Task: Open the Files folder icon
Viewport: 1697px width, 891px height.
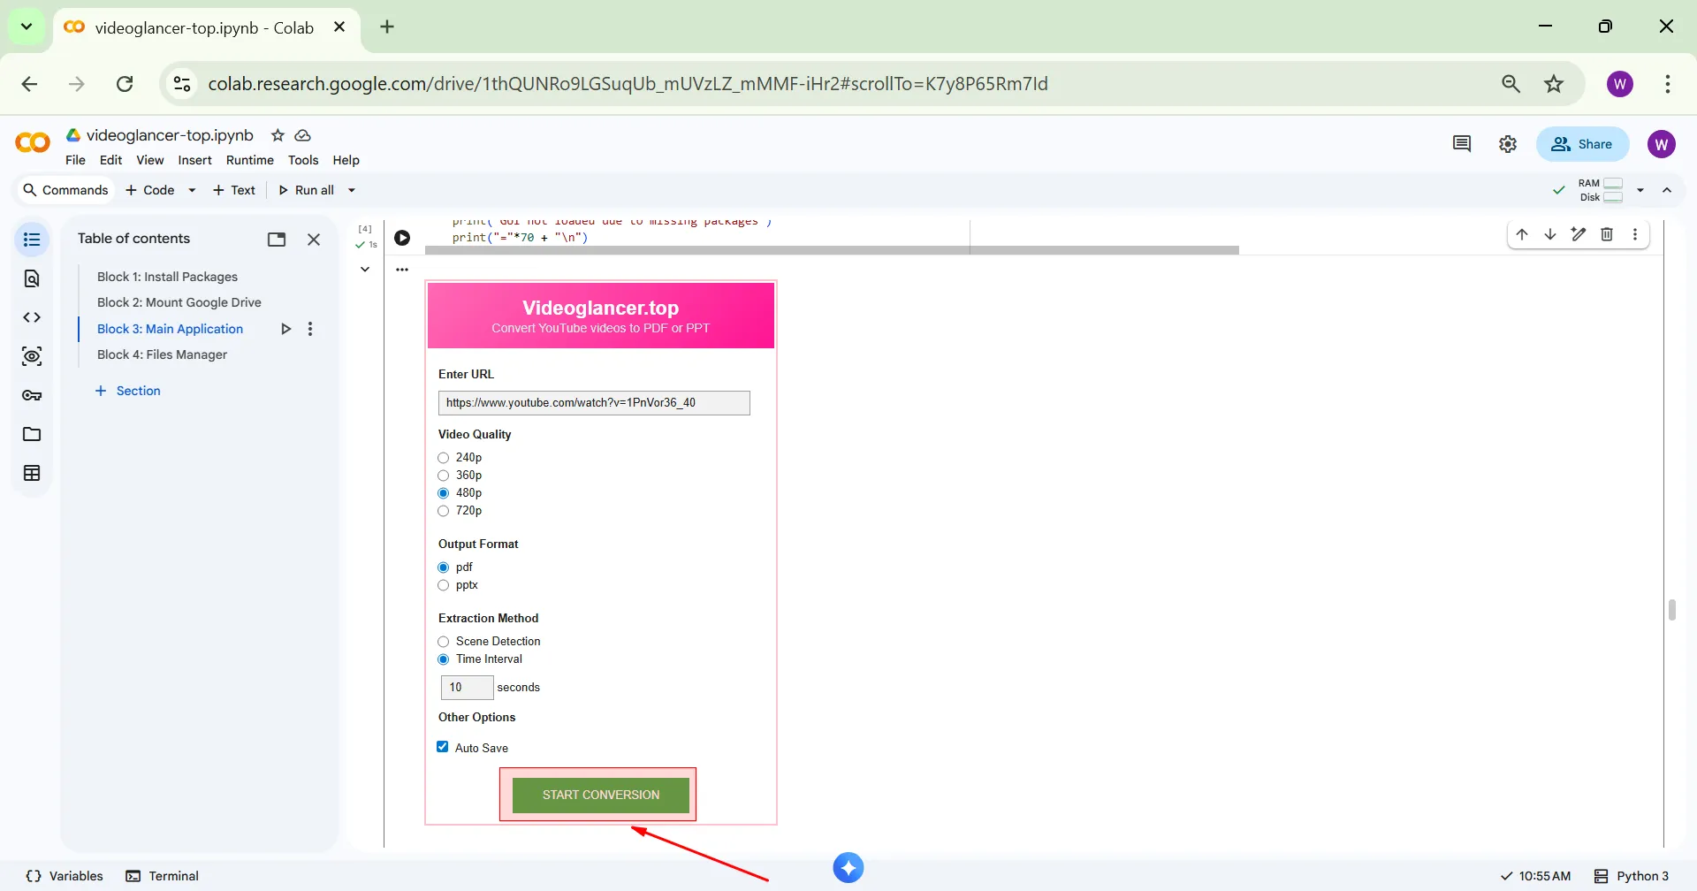Action: pos(32,434)
